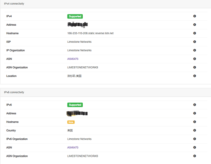Click info icon beside IPv4 Address row

[195, 25]
